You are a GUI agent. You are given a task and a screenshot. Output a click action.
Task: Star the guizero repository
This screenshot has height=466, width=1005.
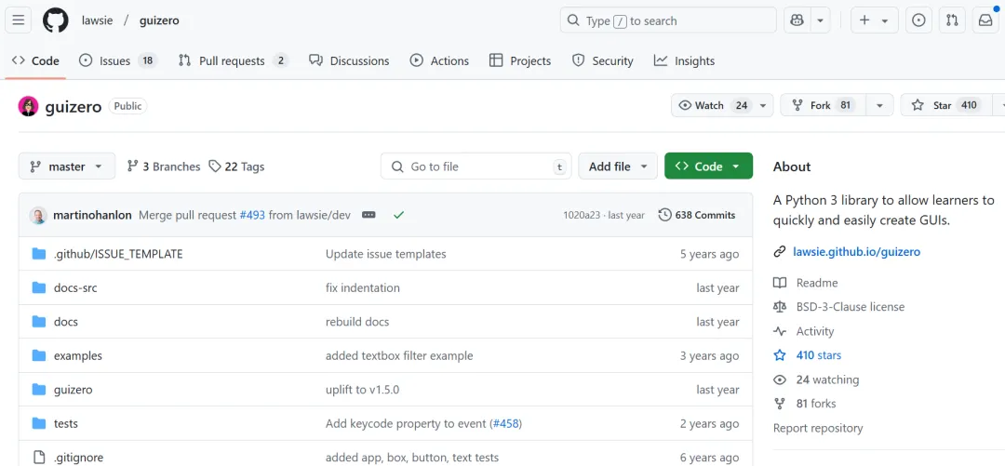(x=946, y=105)
